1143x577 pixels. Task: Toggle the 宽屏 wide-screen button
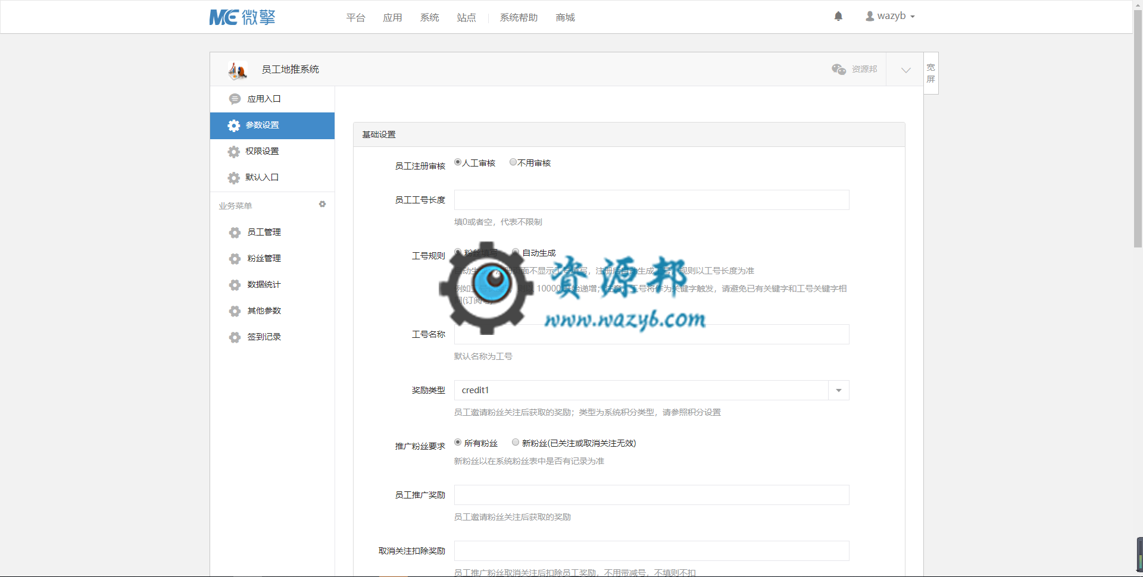click(931, 73)
